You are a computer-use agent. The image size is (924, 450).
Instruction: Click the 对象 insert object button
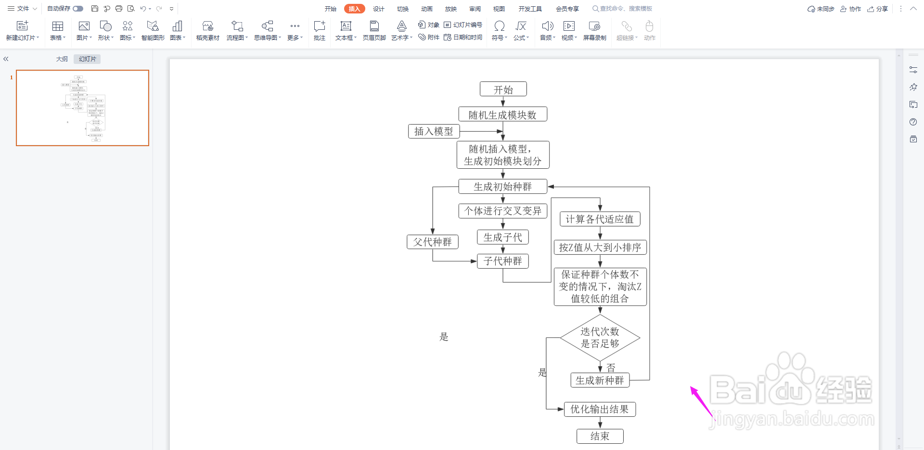tap(429, 25)
